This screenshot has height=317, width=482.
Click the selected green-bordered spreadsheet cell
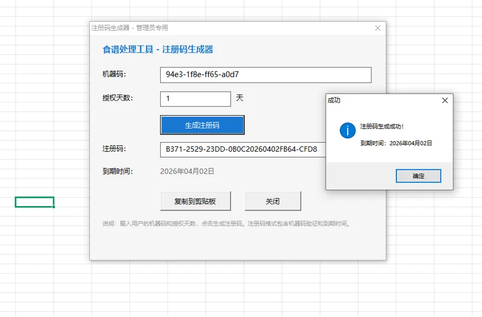coord(35,202)
